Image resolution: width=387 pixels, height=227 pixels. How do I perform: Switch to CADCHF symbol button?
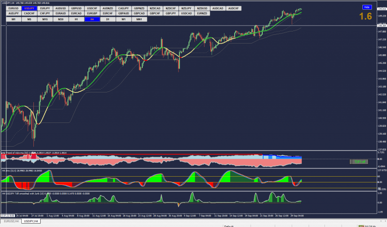click(x=29, y=14)
